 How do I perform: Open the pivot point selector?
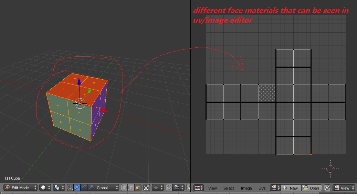click(x=59, y=188)
